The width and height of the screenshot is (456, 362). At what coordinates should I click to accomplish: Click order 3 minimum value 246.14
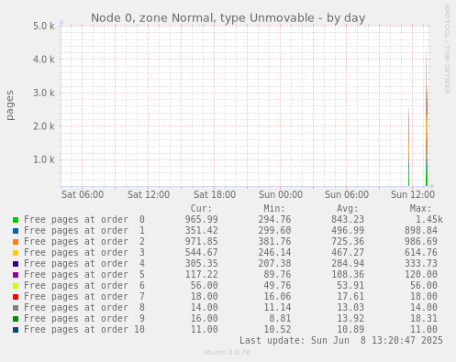tap(274, 253)
